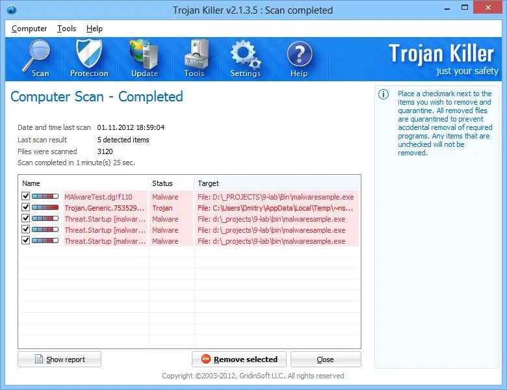Click the Show report button
Viewport: 507px width, 390px height.
(60, 359)
